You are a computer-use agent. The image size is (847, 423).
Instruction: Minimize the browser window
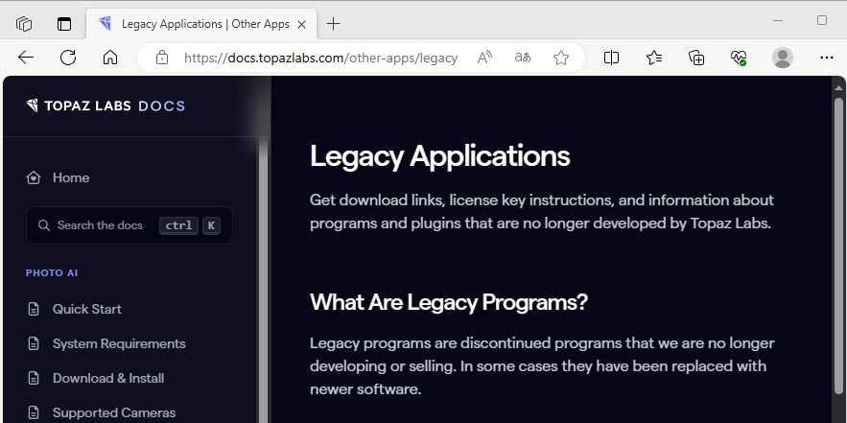point(778,20)
